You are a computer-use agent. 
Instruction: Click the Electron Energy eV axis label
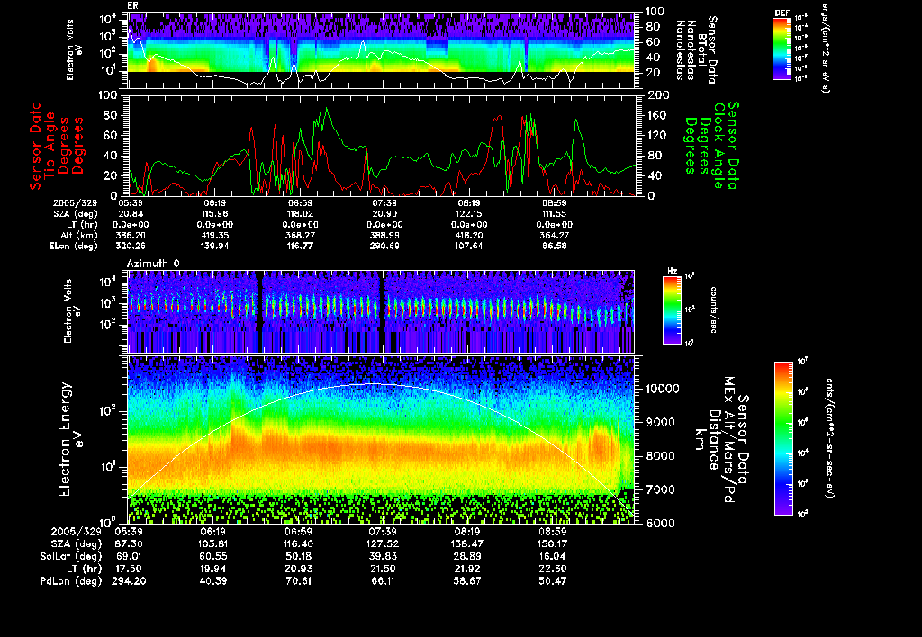click(69, 440)
